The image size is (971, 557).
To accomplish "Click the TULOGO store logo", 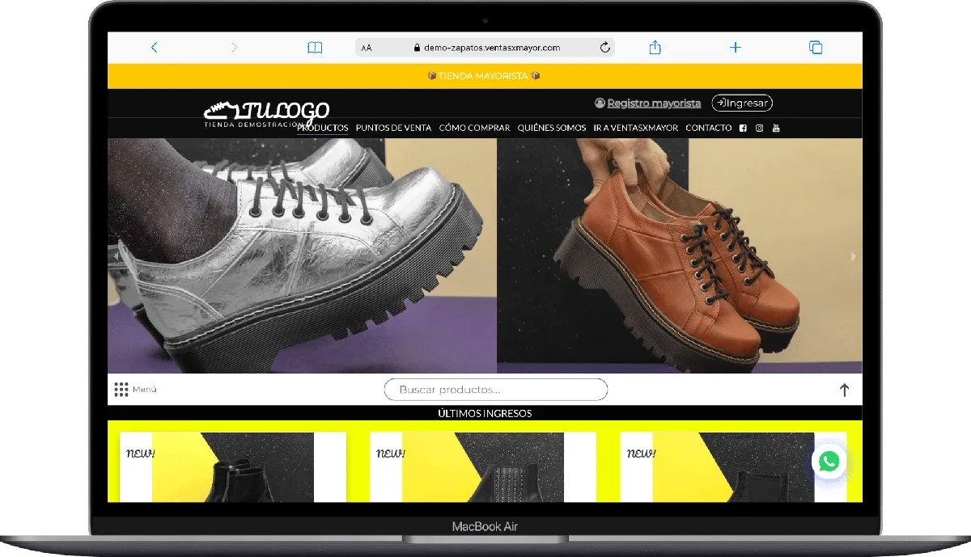I will coord(269,111).
